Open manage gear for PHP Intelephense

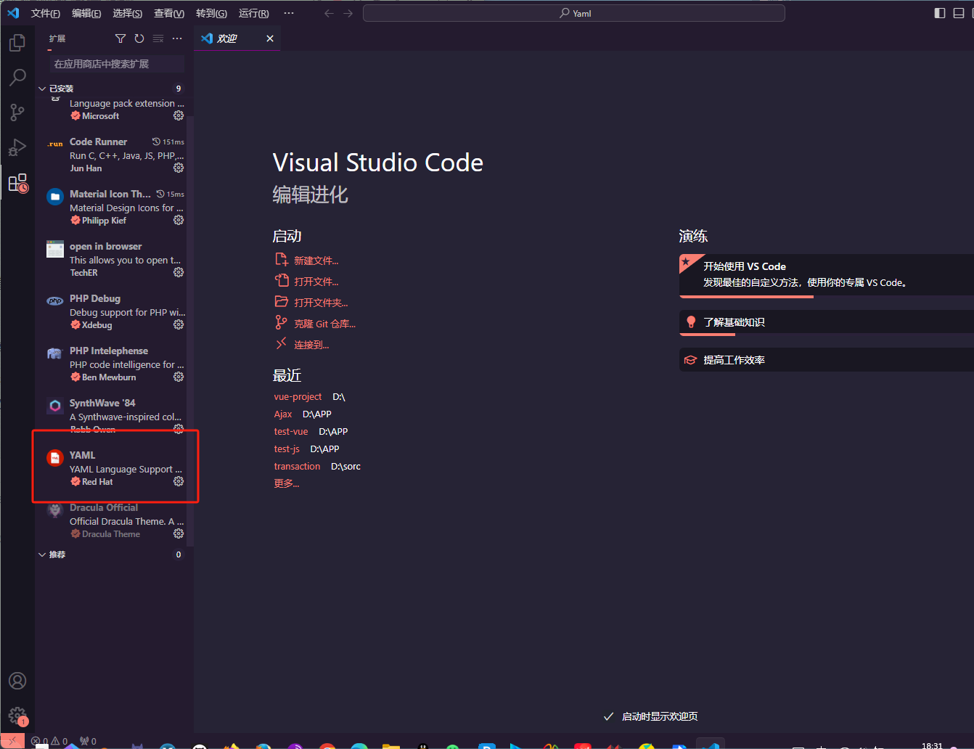pyautogui.click(x=179, y=377)
